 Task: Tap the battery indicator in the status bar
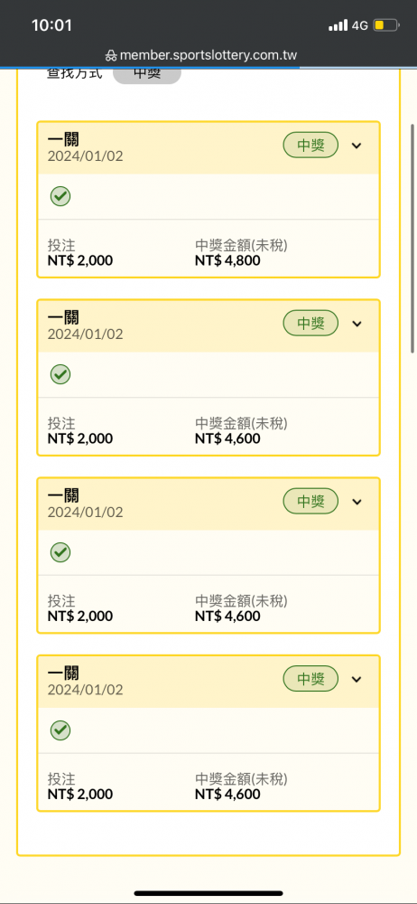click(x=385, y=25)
